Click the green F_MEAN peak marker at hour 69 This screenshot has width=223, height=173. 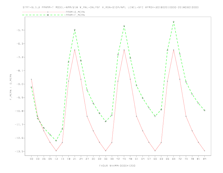[173, 22]
